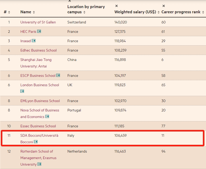
Task: Open Shanghai Jiao Tong University: Antai link
Action: point(36,63)
